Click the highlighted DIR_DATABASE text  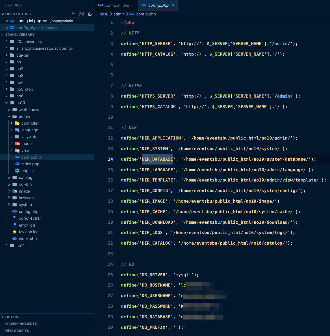[157, 159]
